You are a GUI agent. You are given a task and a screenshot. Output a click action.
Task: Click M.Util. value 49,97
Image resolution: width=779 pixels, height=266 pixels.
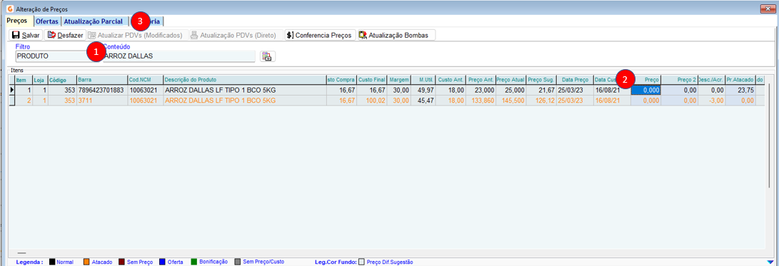tap(423, 91)
